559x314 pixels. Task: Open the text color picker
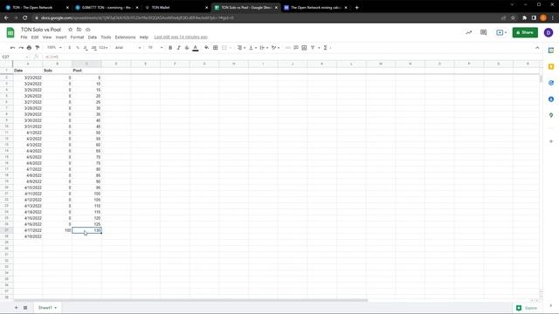click(x=196, y=48)
